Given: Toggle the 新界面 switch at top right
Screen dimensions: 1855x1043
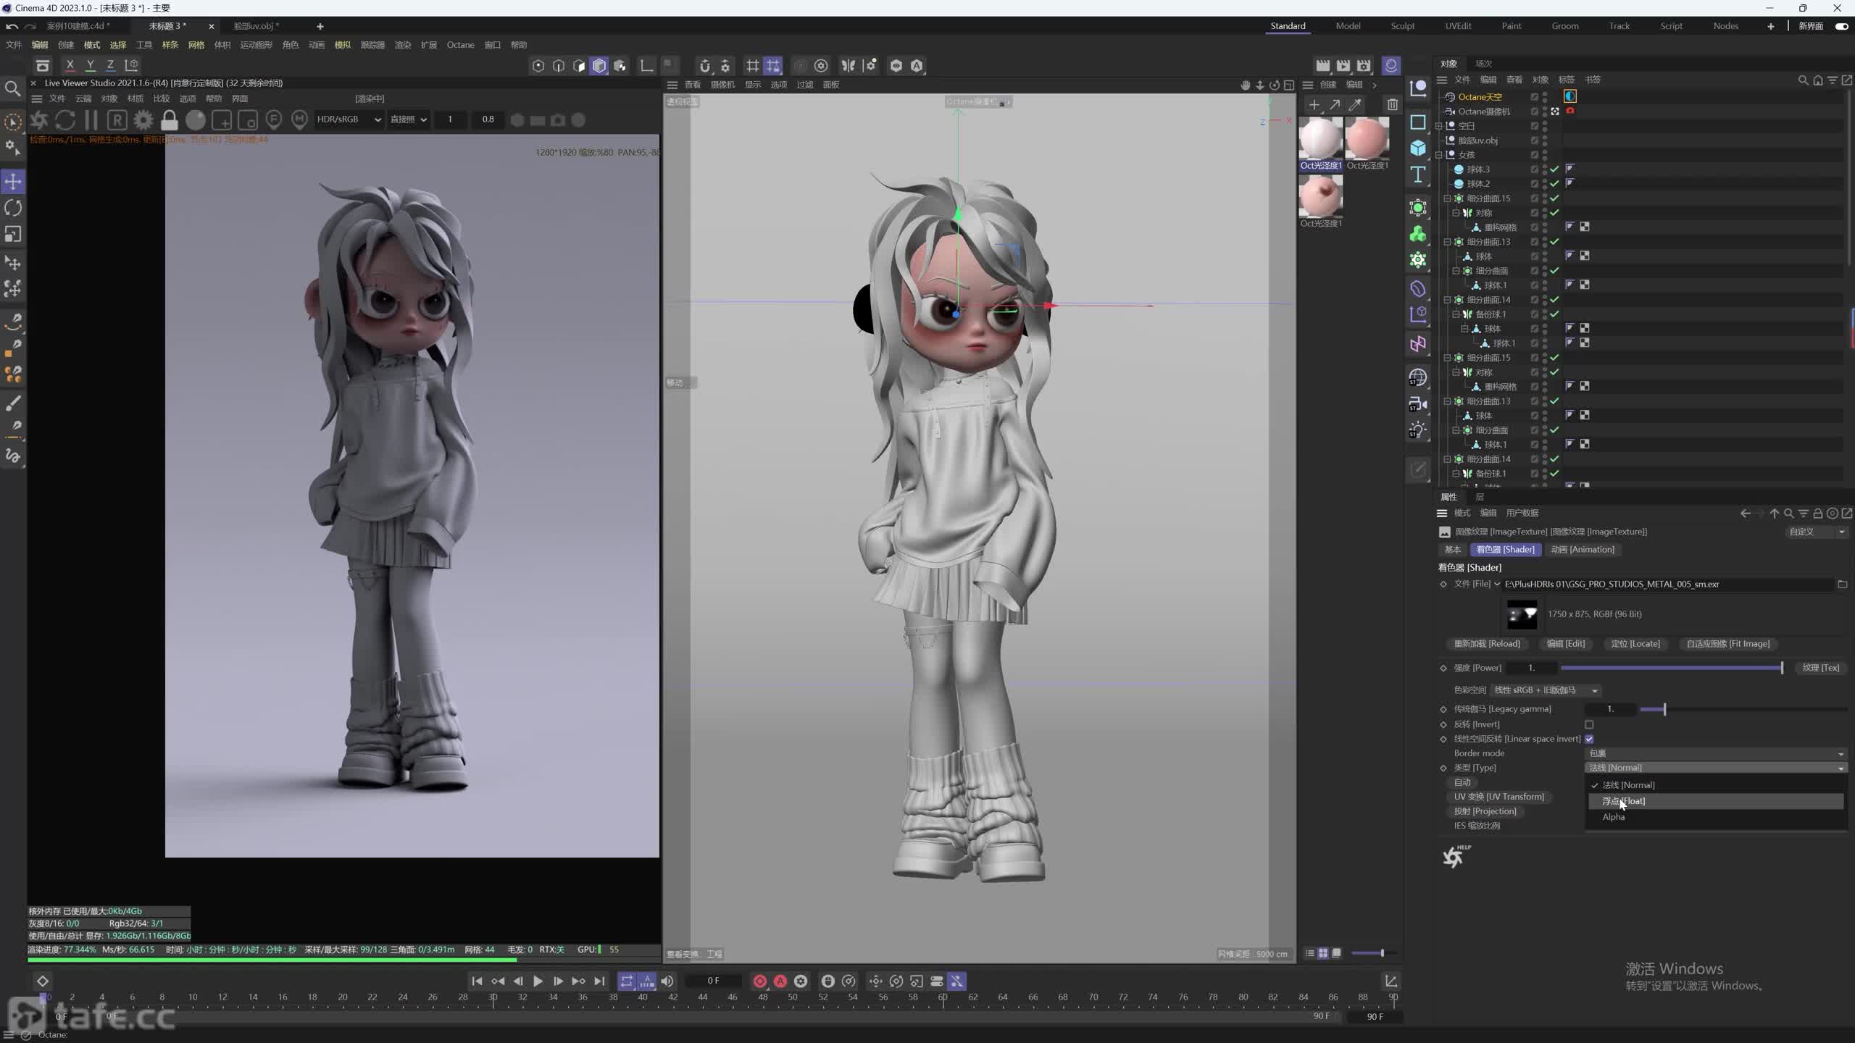Looking at the screenshot, I should [1842, 26].
